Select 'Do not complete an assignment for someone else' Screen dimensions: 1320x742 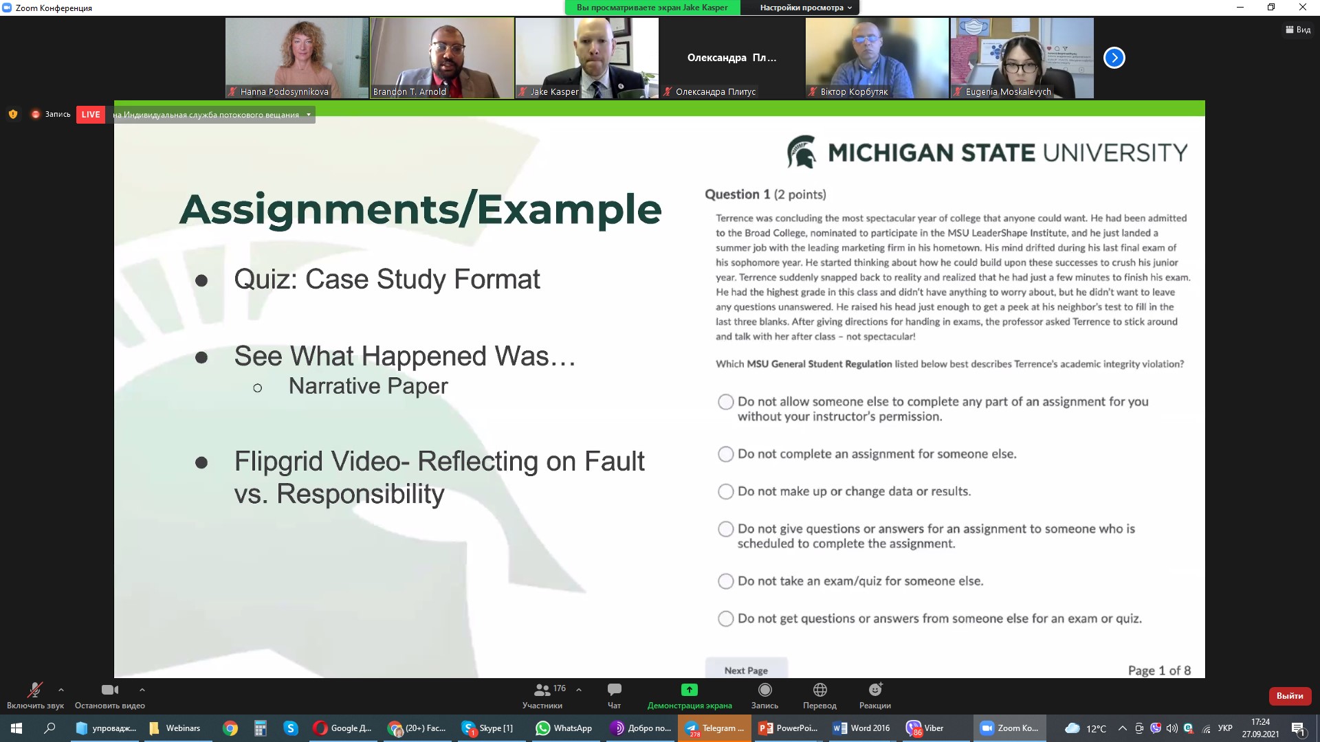[725, 454]
